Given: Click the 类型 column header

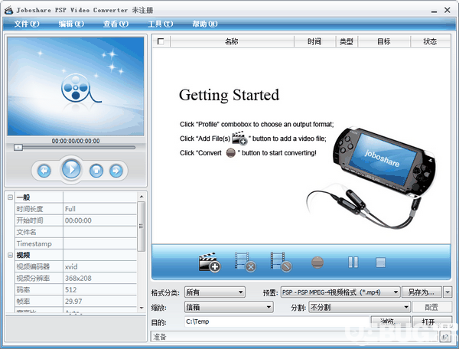Looking at the screenshot, I should 347,41.
